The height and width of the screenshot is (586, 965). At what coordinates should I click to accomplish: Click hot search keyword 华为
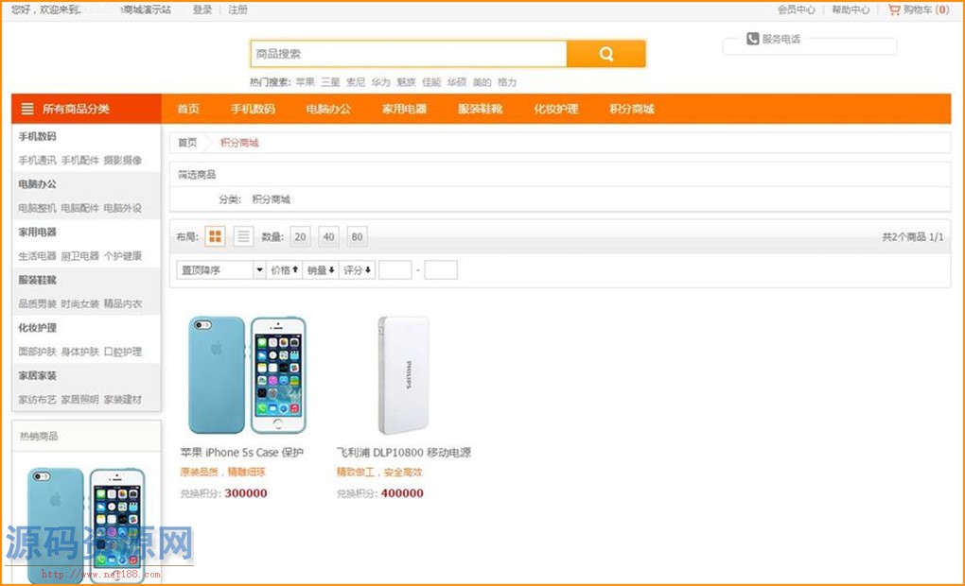tap(381, 82)
